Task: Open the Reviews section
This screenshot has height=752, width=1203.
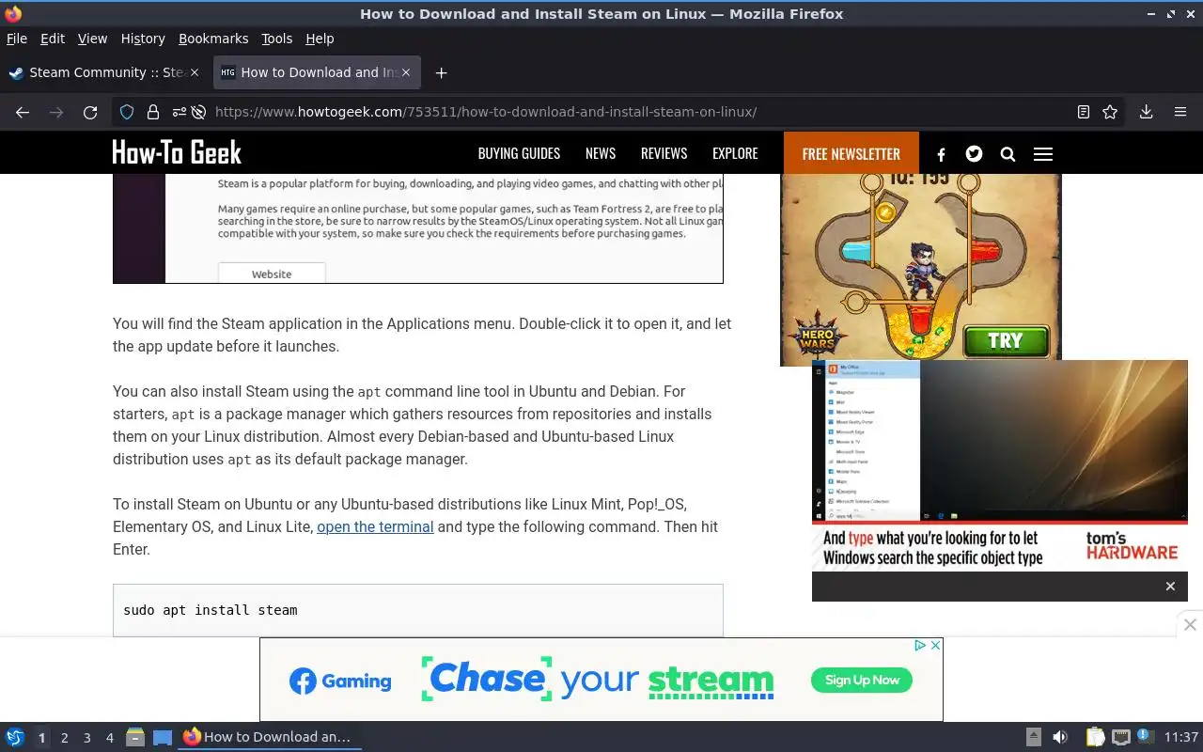Action: pyautogui.click(x=664, y=153)
